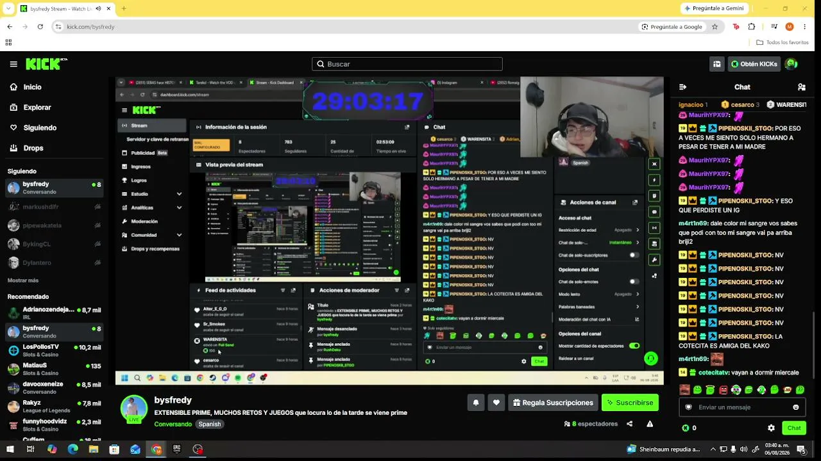Open recommended channel Rakyz
Screen dimensions: 821x461
(x=55, y=406)
